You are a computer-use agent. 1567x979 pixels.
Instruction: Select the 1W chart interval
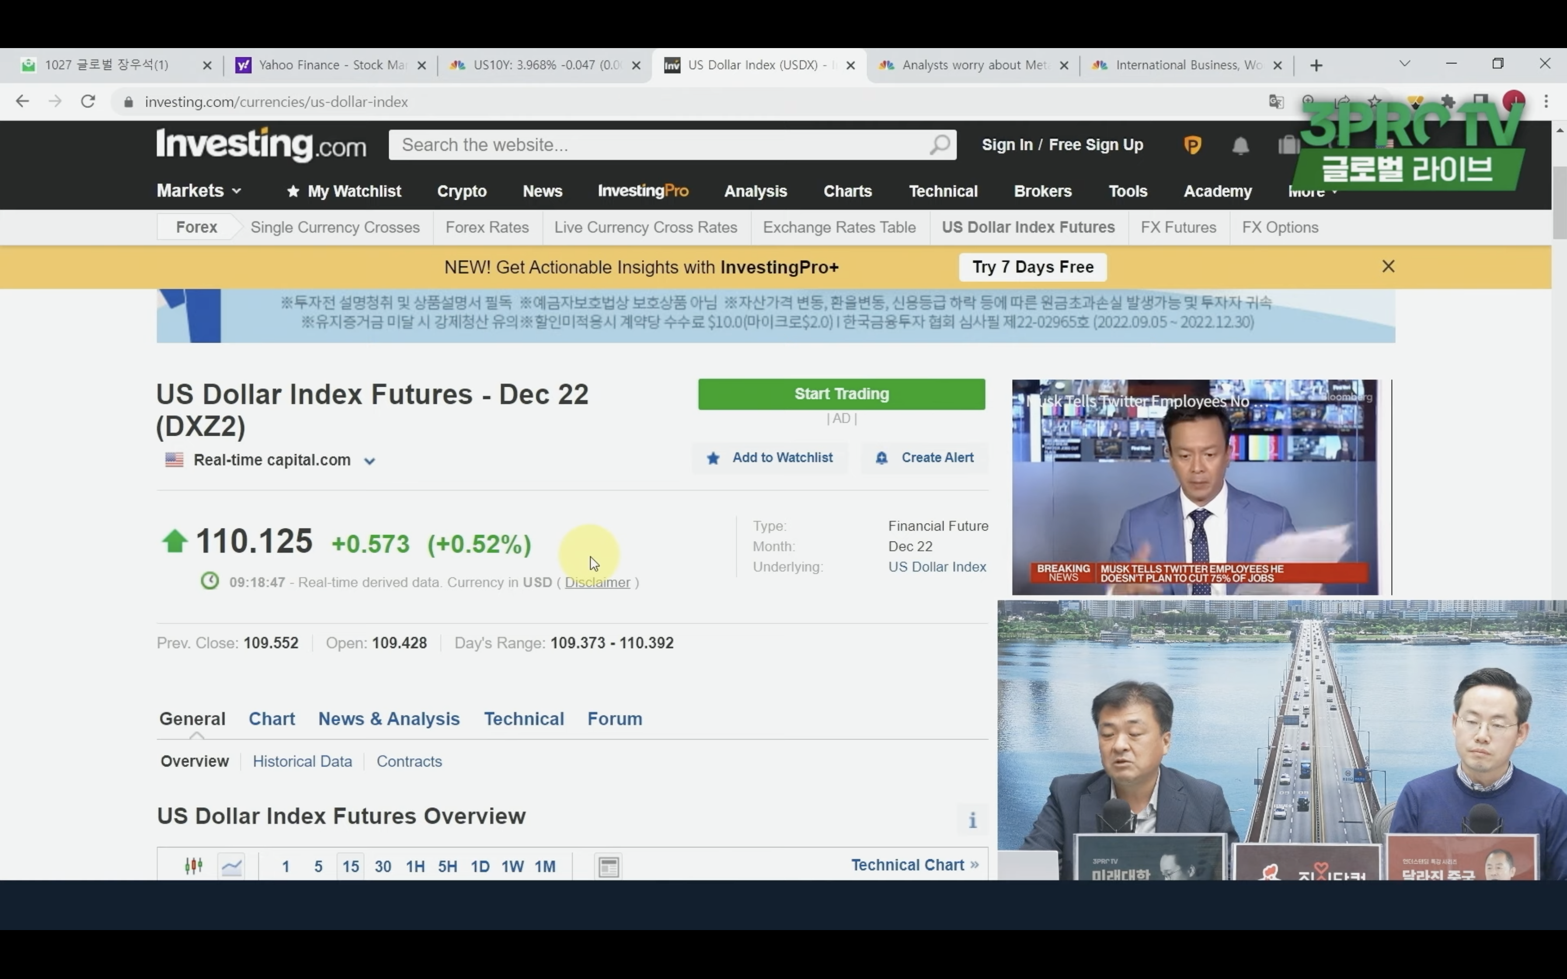[x=512, y=866]
